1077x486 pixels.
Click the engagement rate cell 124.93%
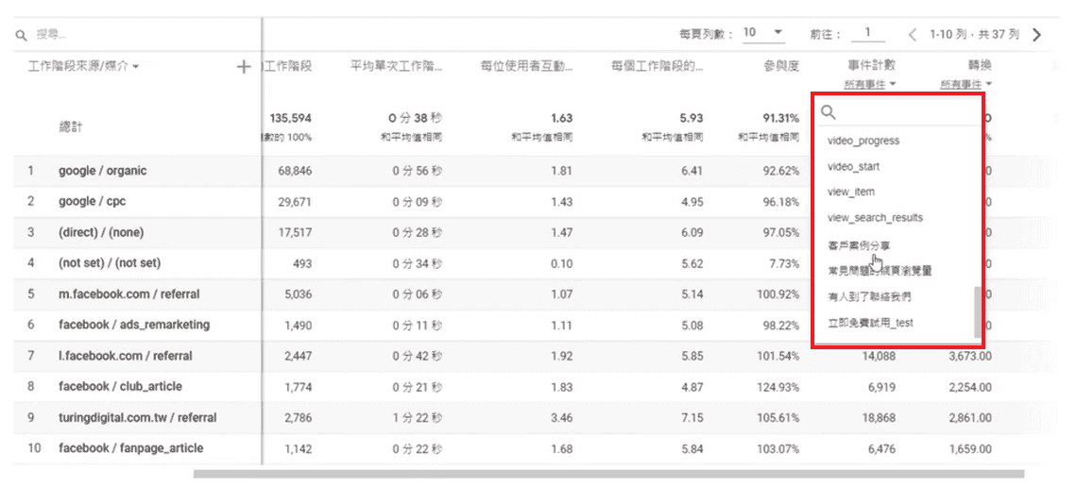[x=778, y=387]
